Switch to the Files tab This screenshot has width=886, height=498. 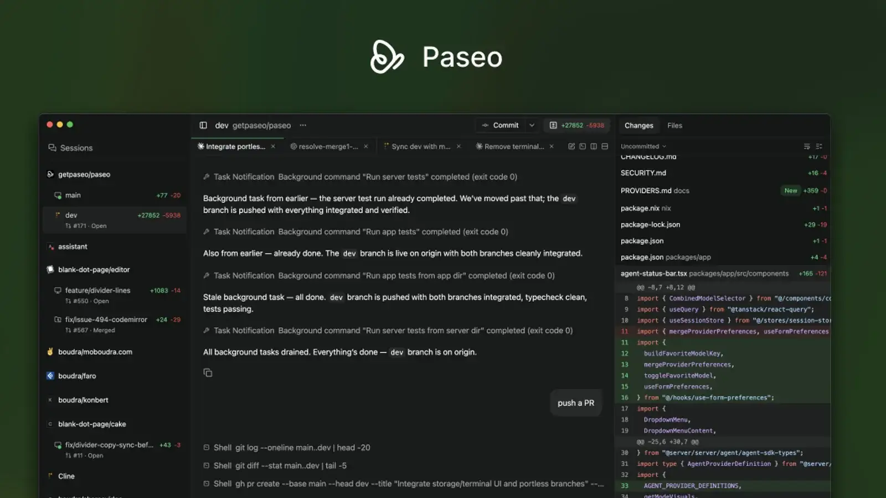coord(674,126)
